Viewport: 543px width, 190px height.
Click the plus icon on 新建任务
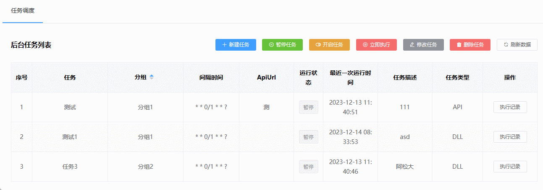point(224,45)
